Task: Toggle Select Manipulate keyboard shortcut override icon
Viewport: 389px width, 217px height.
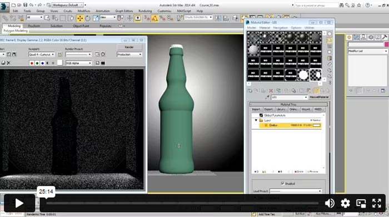Action: point(138,18)
